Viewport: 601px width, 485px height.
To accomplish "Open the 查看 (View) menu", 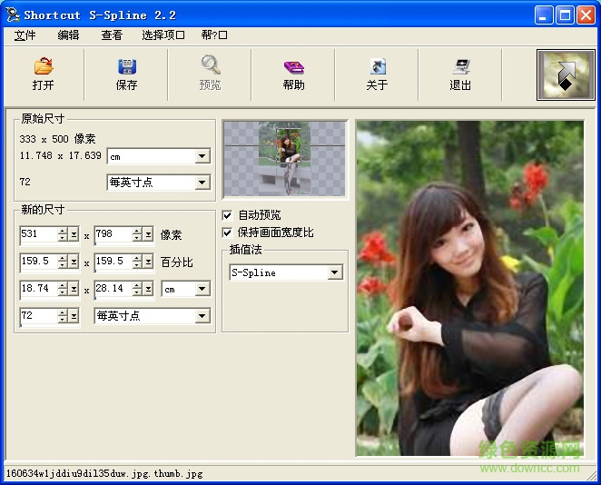I will click(x=112, y=35).
